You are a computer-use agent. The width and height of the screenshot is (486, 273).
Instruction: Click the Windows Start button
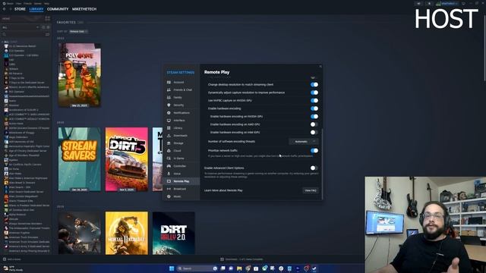(172, 268)
